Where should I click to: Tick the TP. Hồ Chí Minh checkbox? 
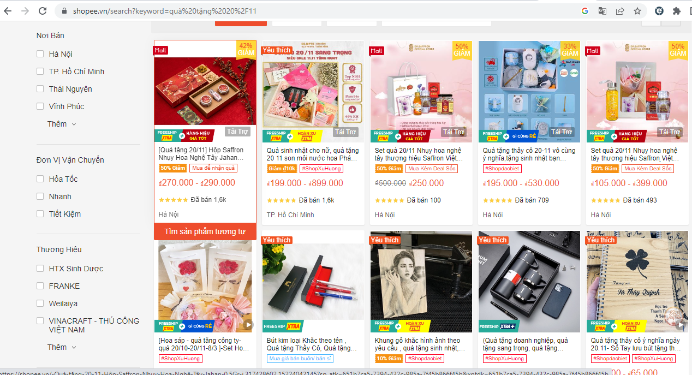click(x=40, y=72)
